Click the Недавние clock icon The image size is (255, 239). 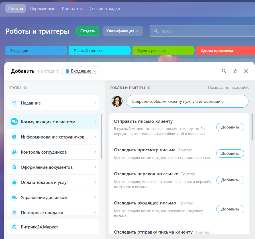point(14,103)
